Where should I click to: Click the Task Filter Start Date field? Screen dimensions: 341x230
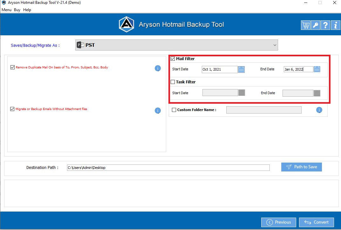click(220, 93)
